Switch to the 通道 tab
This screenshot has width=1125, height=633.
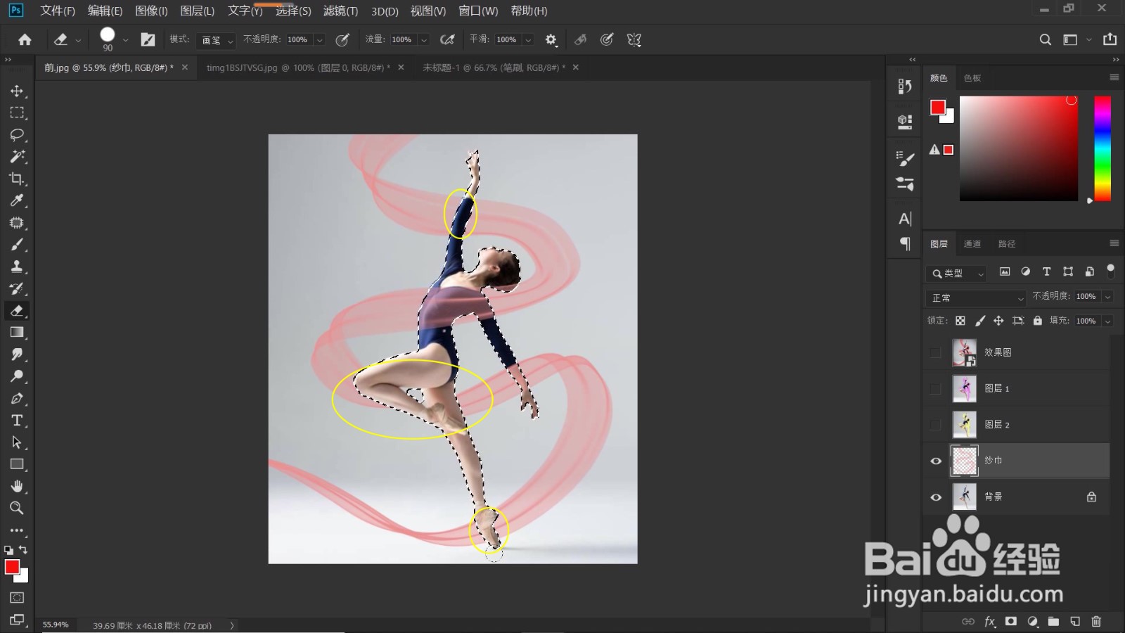pyautogui.click(x=972, y=243)
